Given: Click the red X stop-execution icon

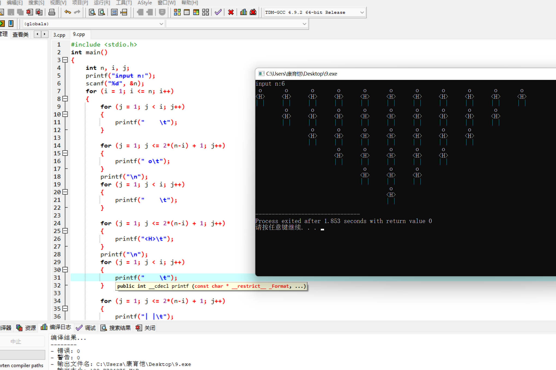Looking at the screenshot, I should pyautogui.click(x=231, y=12).
